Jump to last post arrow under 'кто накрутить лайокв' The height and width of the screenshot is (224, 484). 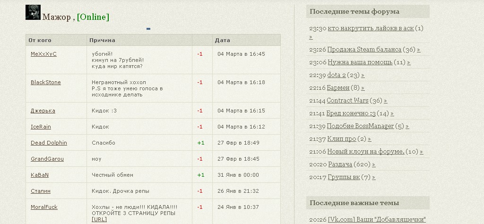(311, 38)
